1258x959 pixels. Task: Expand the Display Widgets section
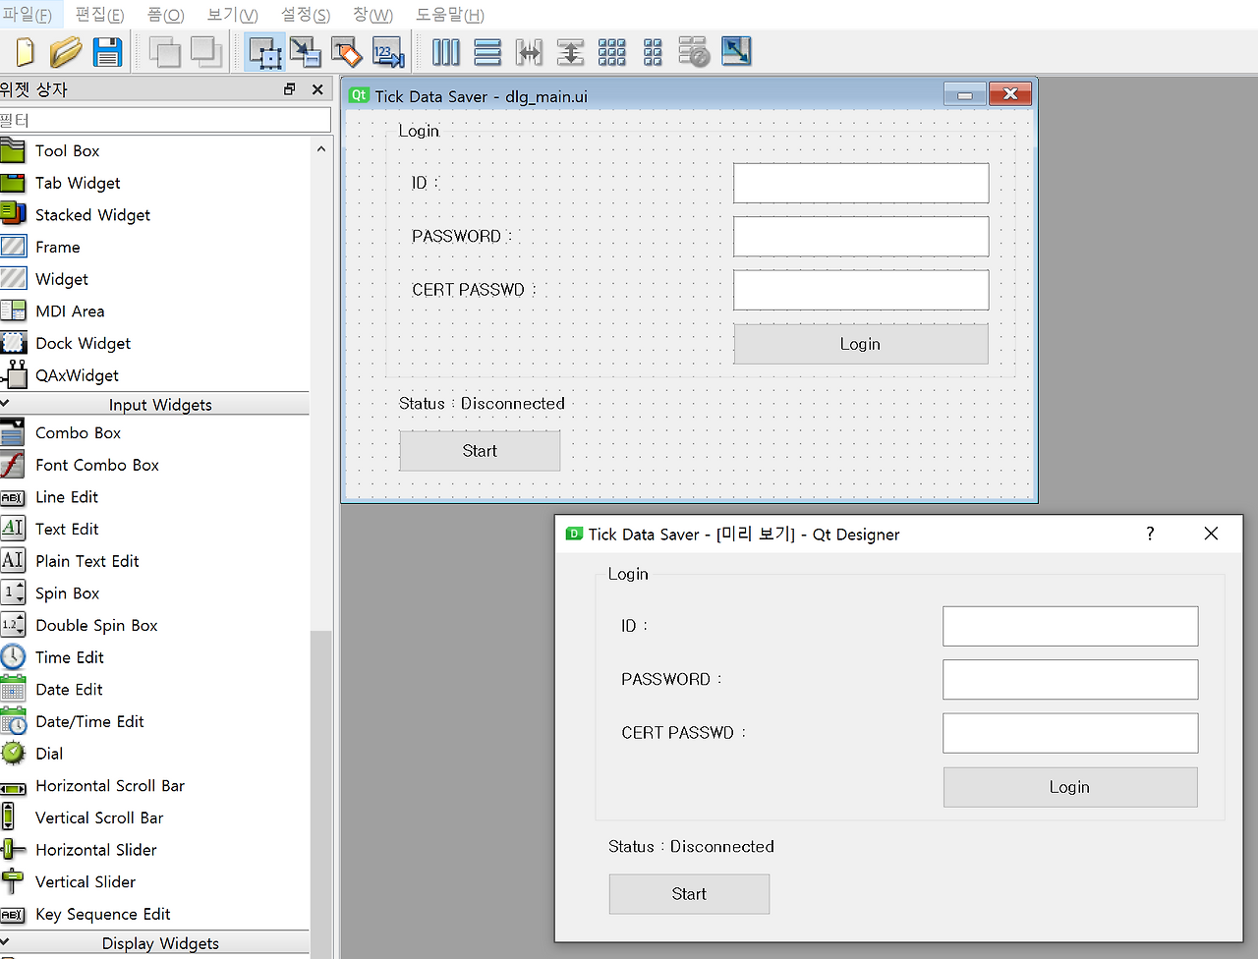tap(159, 942)
